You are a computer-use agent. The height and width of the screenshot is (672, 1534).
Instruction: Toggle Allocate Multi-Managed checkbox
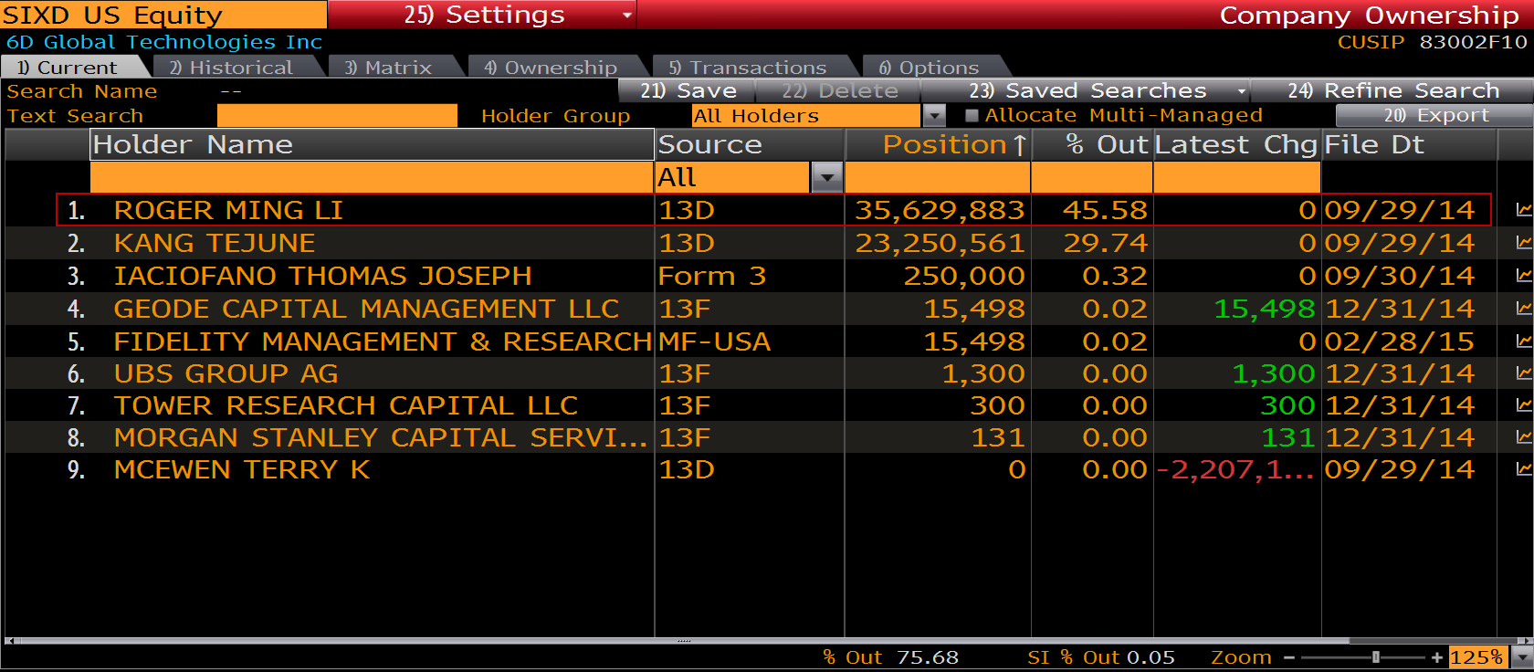pos(972,115)
